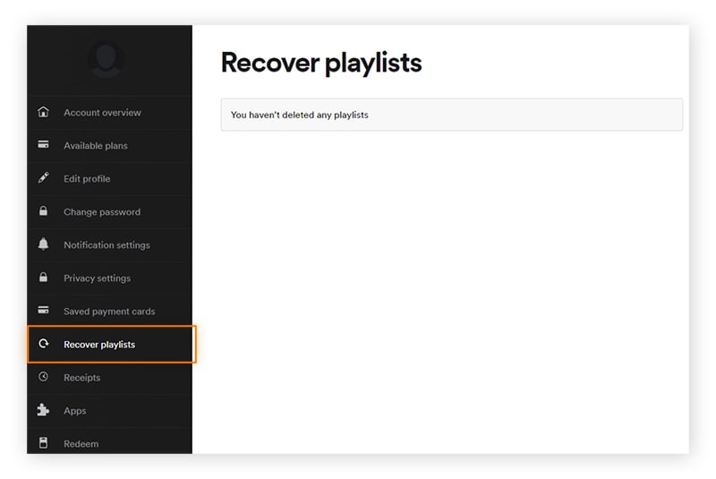
Task: Click the Recover playlists page heading
Action: point(321,63)
